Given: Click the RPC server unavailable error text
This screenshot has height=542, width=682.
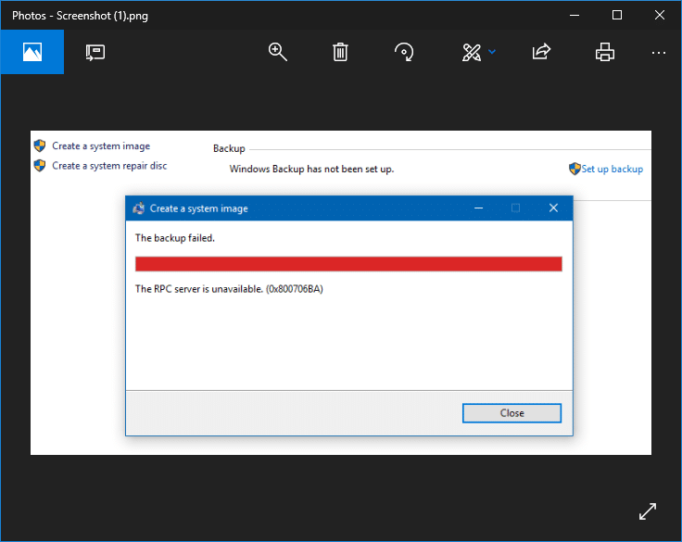Looking at the screenshot, I should (229, 289).
